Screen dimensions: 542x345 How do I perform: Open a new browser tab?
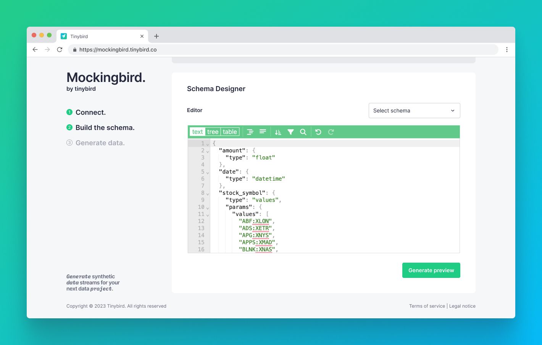(x=156, y=36)
